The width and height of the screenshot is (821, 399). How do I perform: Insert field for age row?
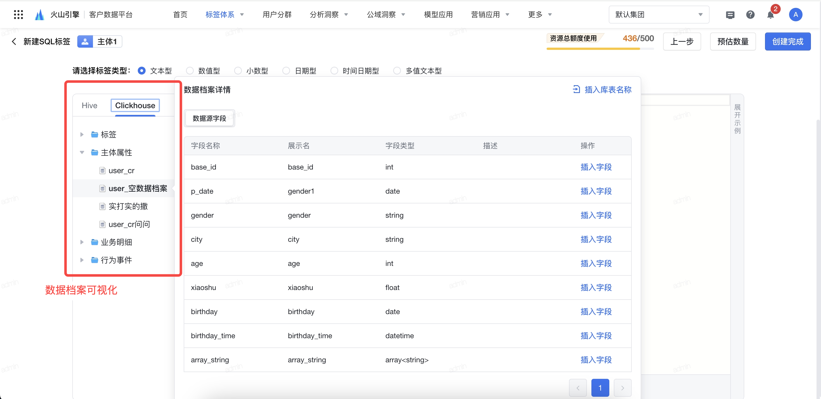point(596,263)
